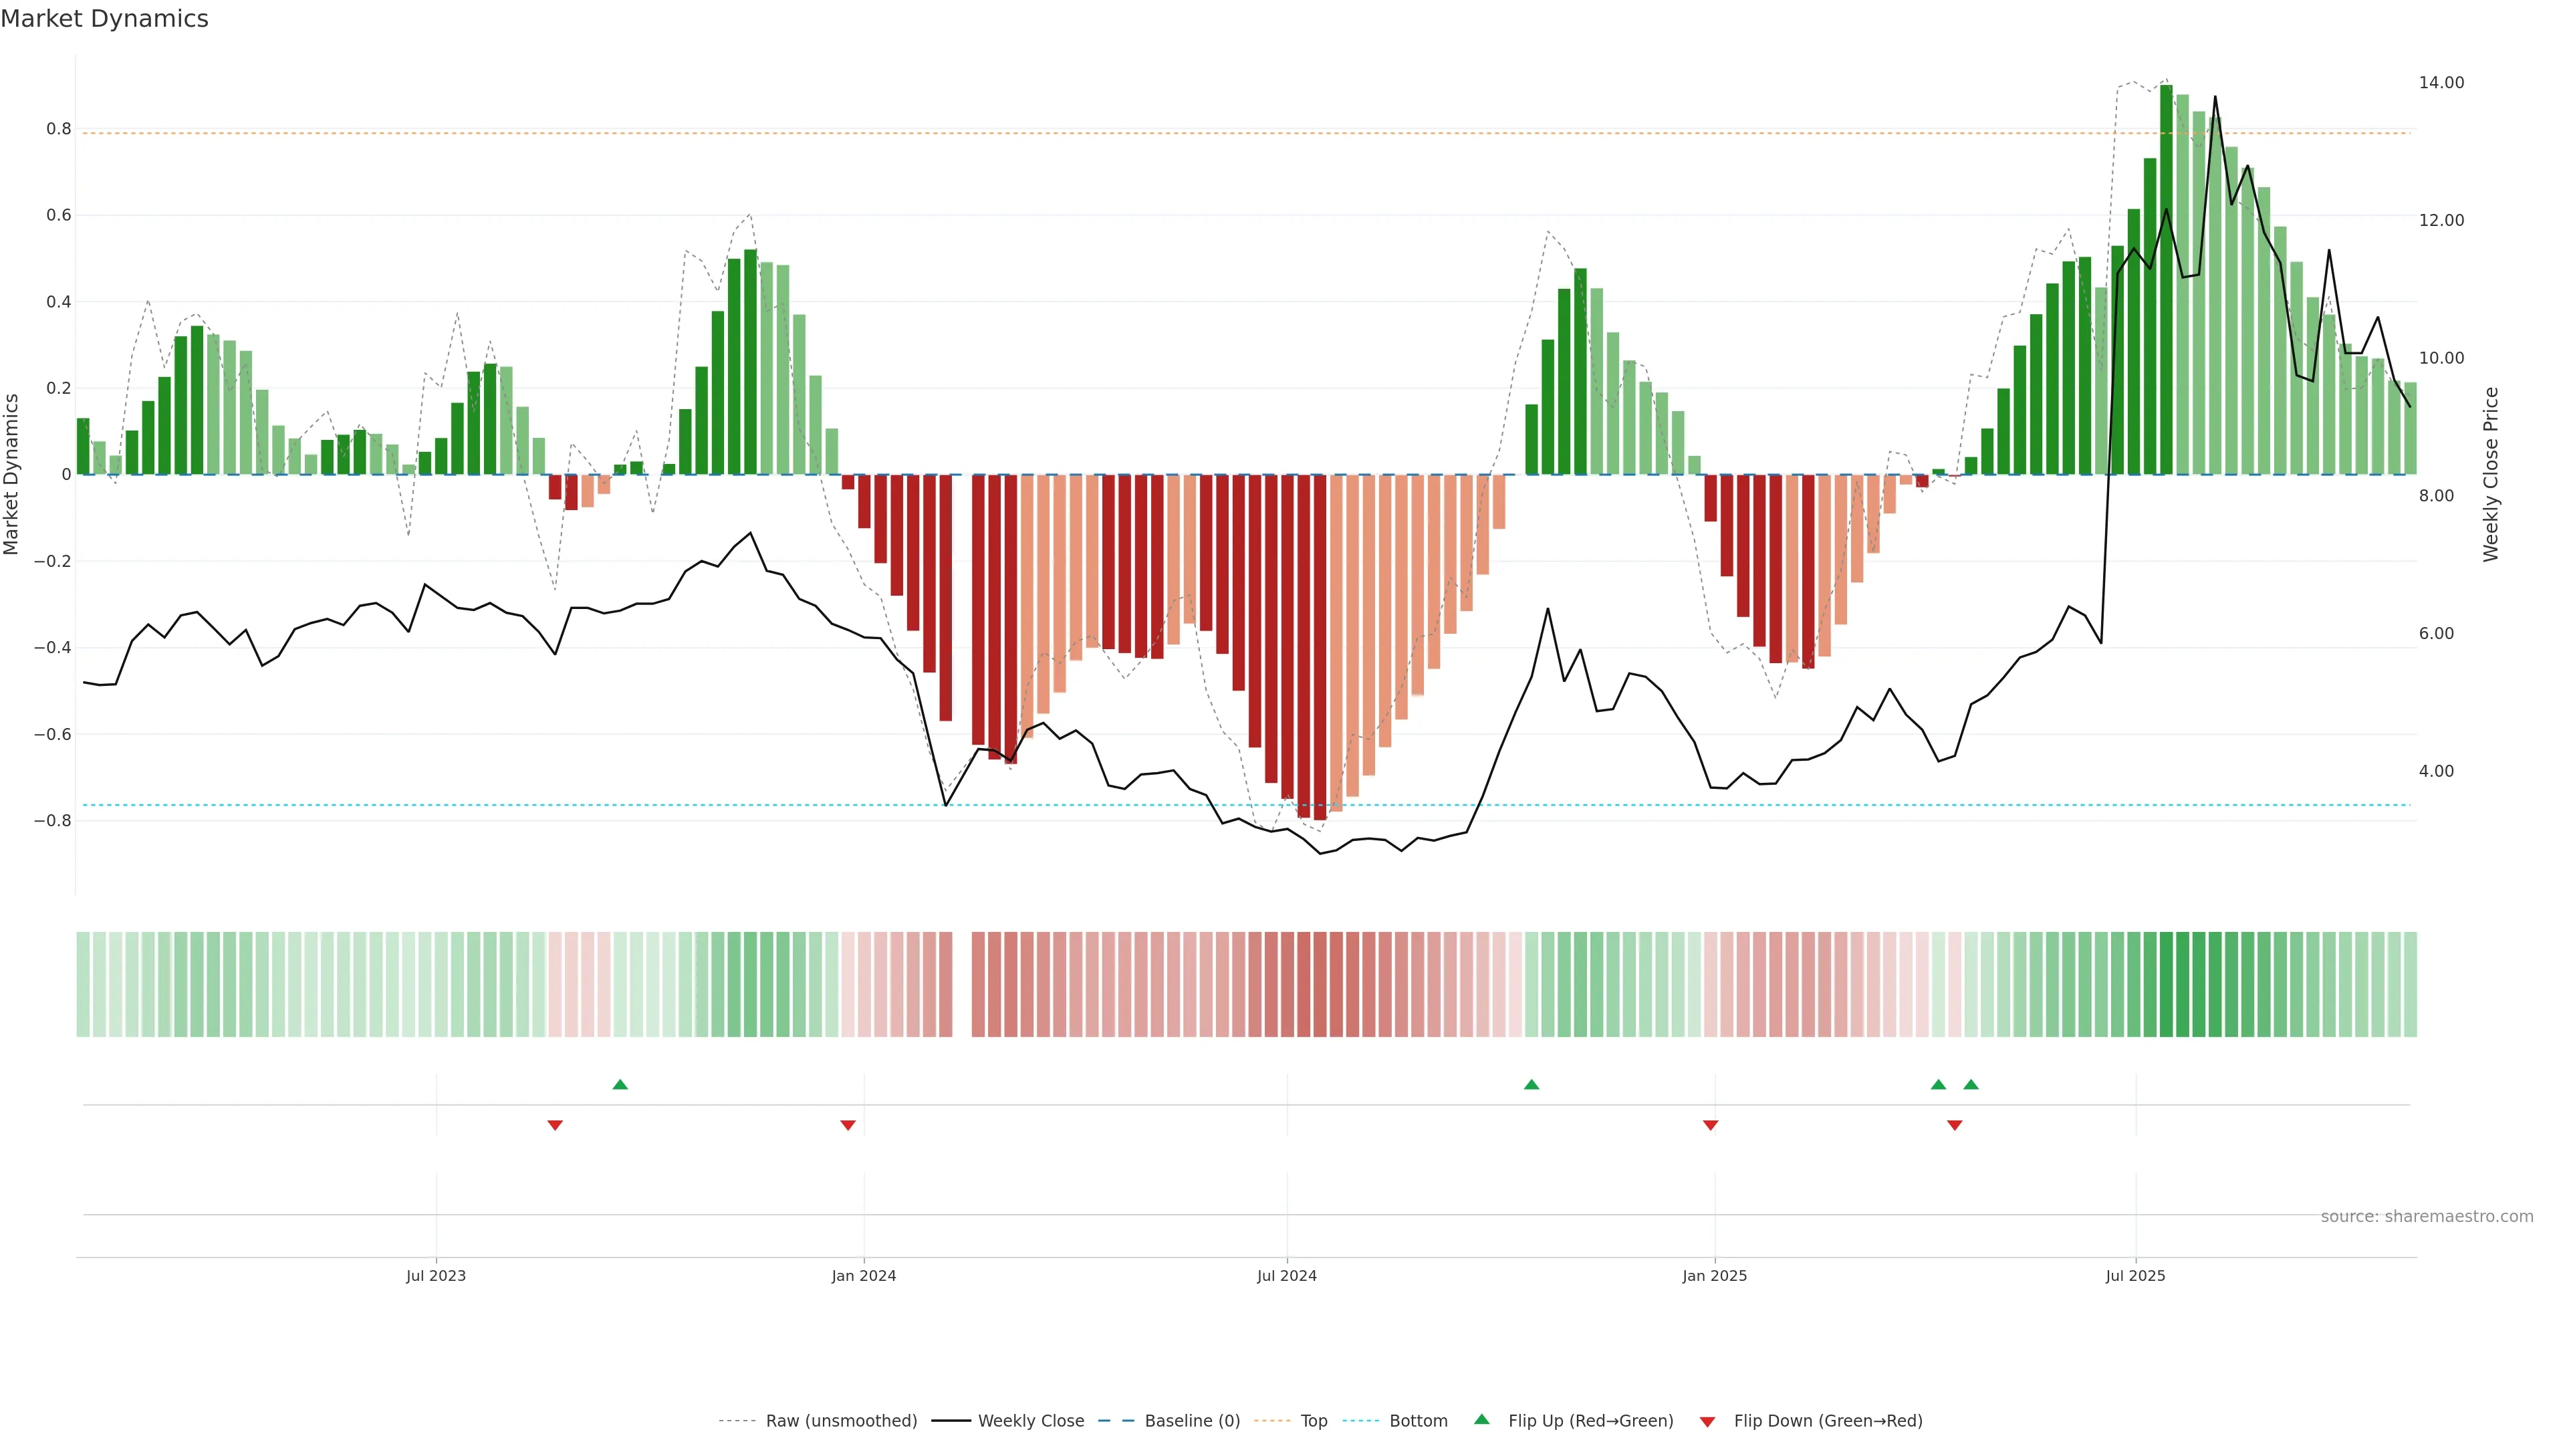Toggle the Weekly Close legend entry

(x=1030, y=1421)
